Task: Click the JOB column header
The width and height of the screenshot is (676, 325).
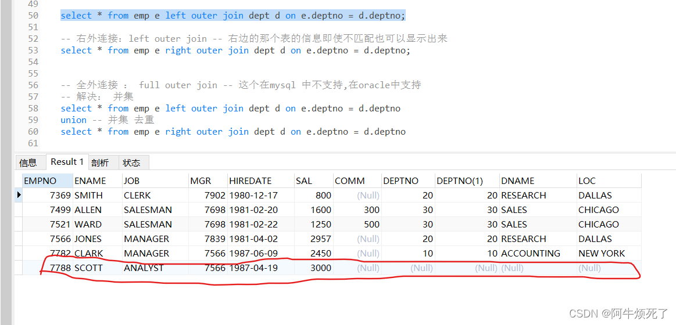Action: 155,181
